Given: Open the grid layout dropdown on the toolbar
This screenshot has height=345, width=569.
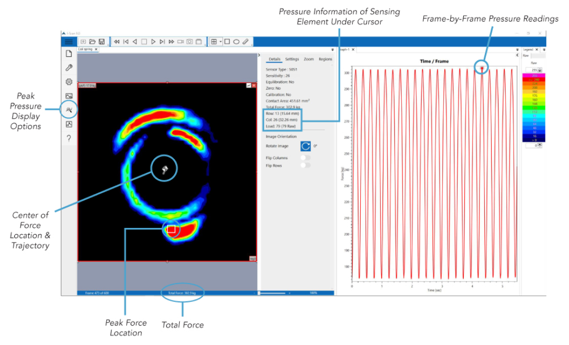Looking at the screenshot, I should [x=220, y=41].
